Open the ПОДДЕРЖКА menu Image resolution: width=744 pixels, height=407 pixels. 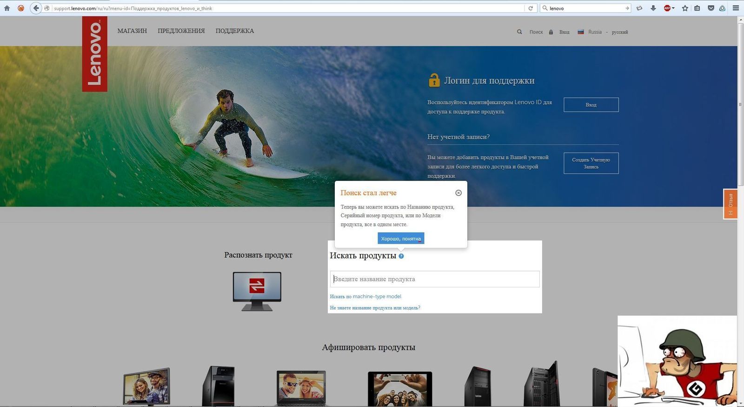(235, 31)
